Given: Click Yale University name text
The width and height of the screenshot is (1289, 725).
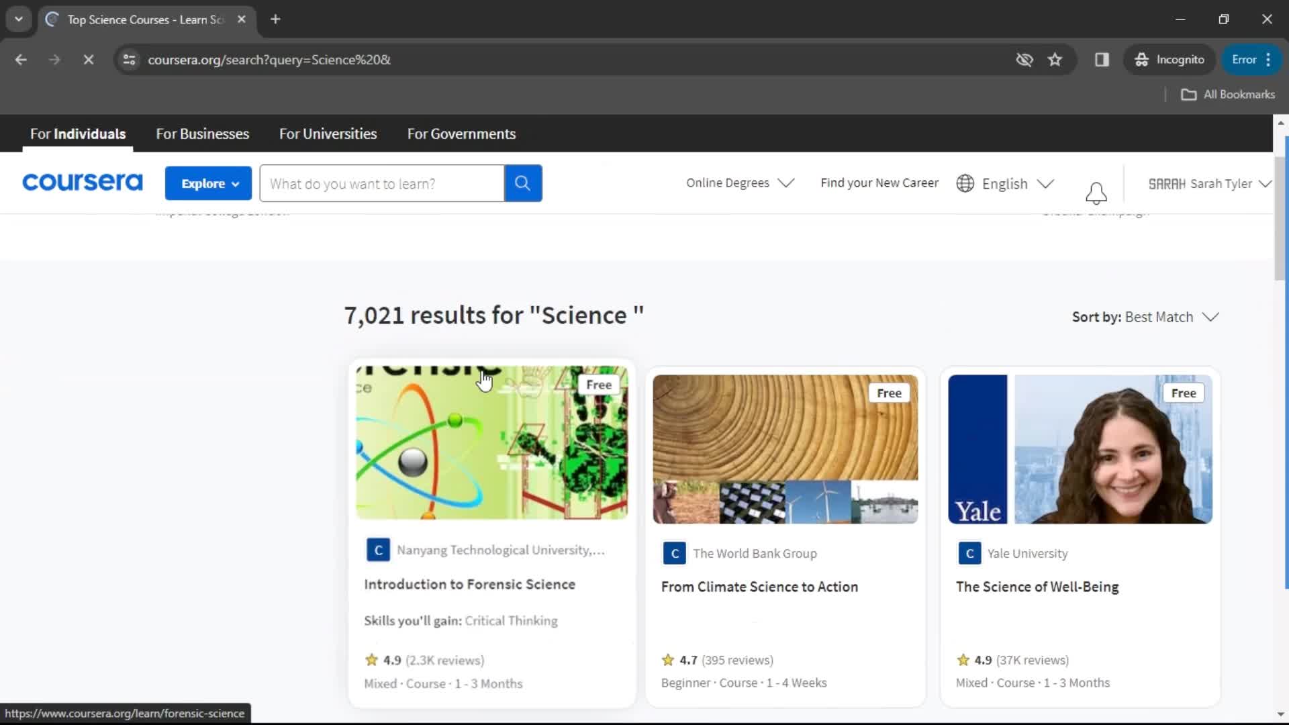Looking at the screenshot, I should [1027, 553].
